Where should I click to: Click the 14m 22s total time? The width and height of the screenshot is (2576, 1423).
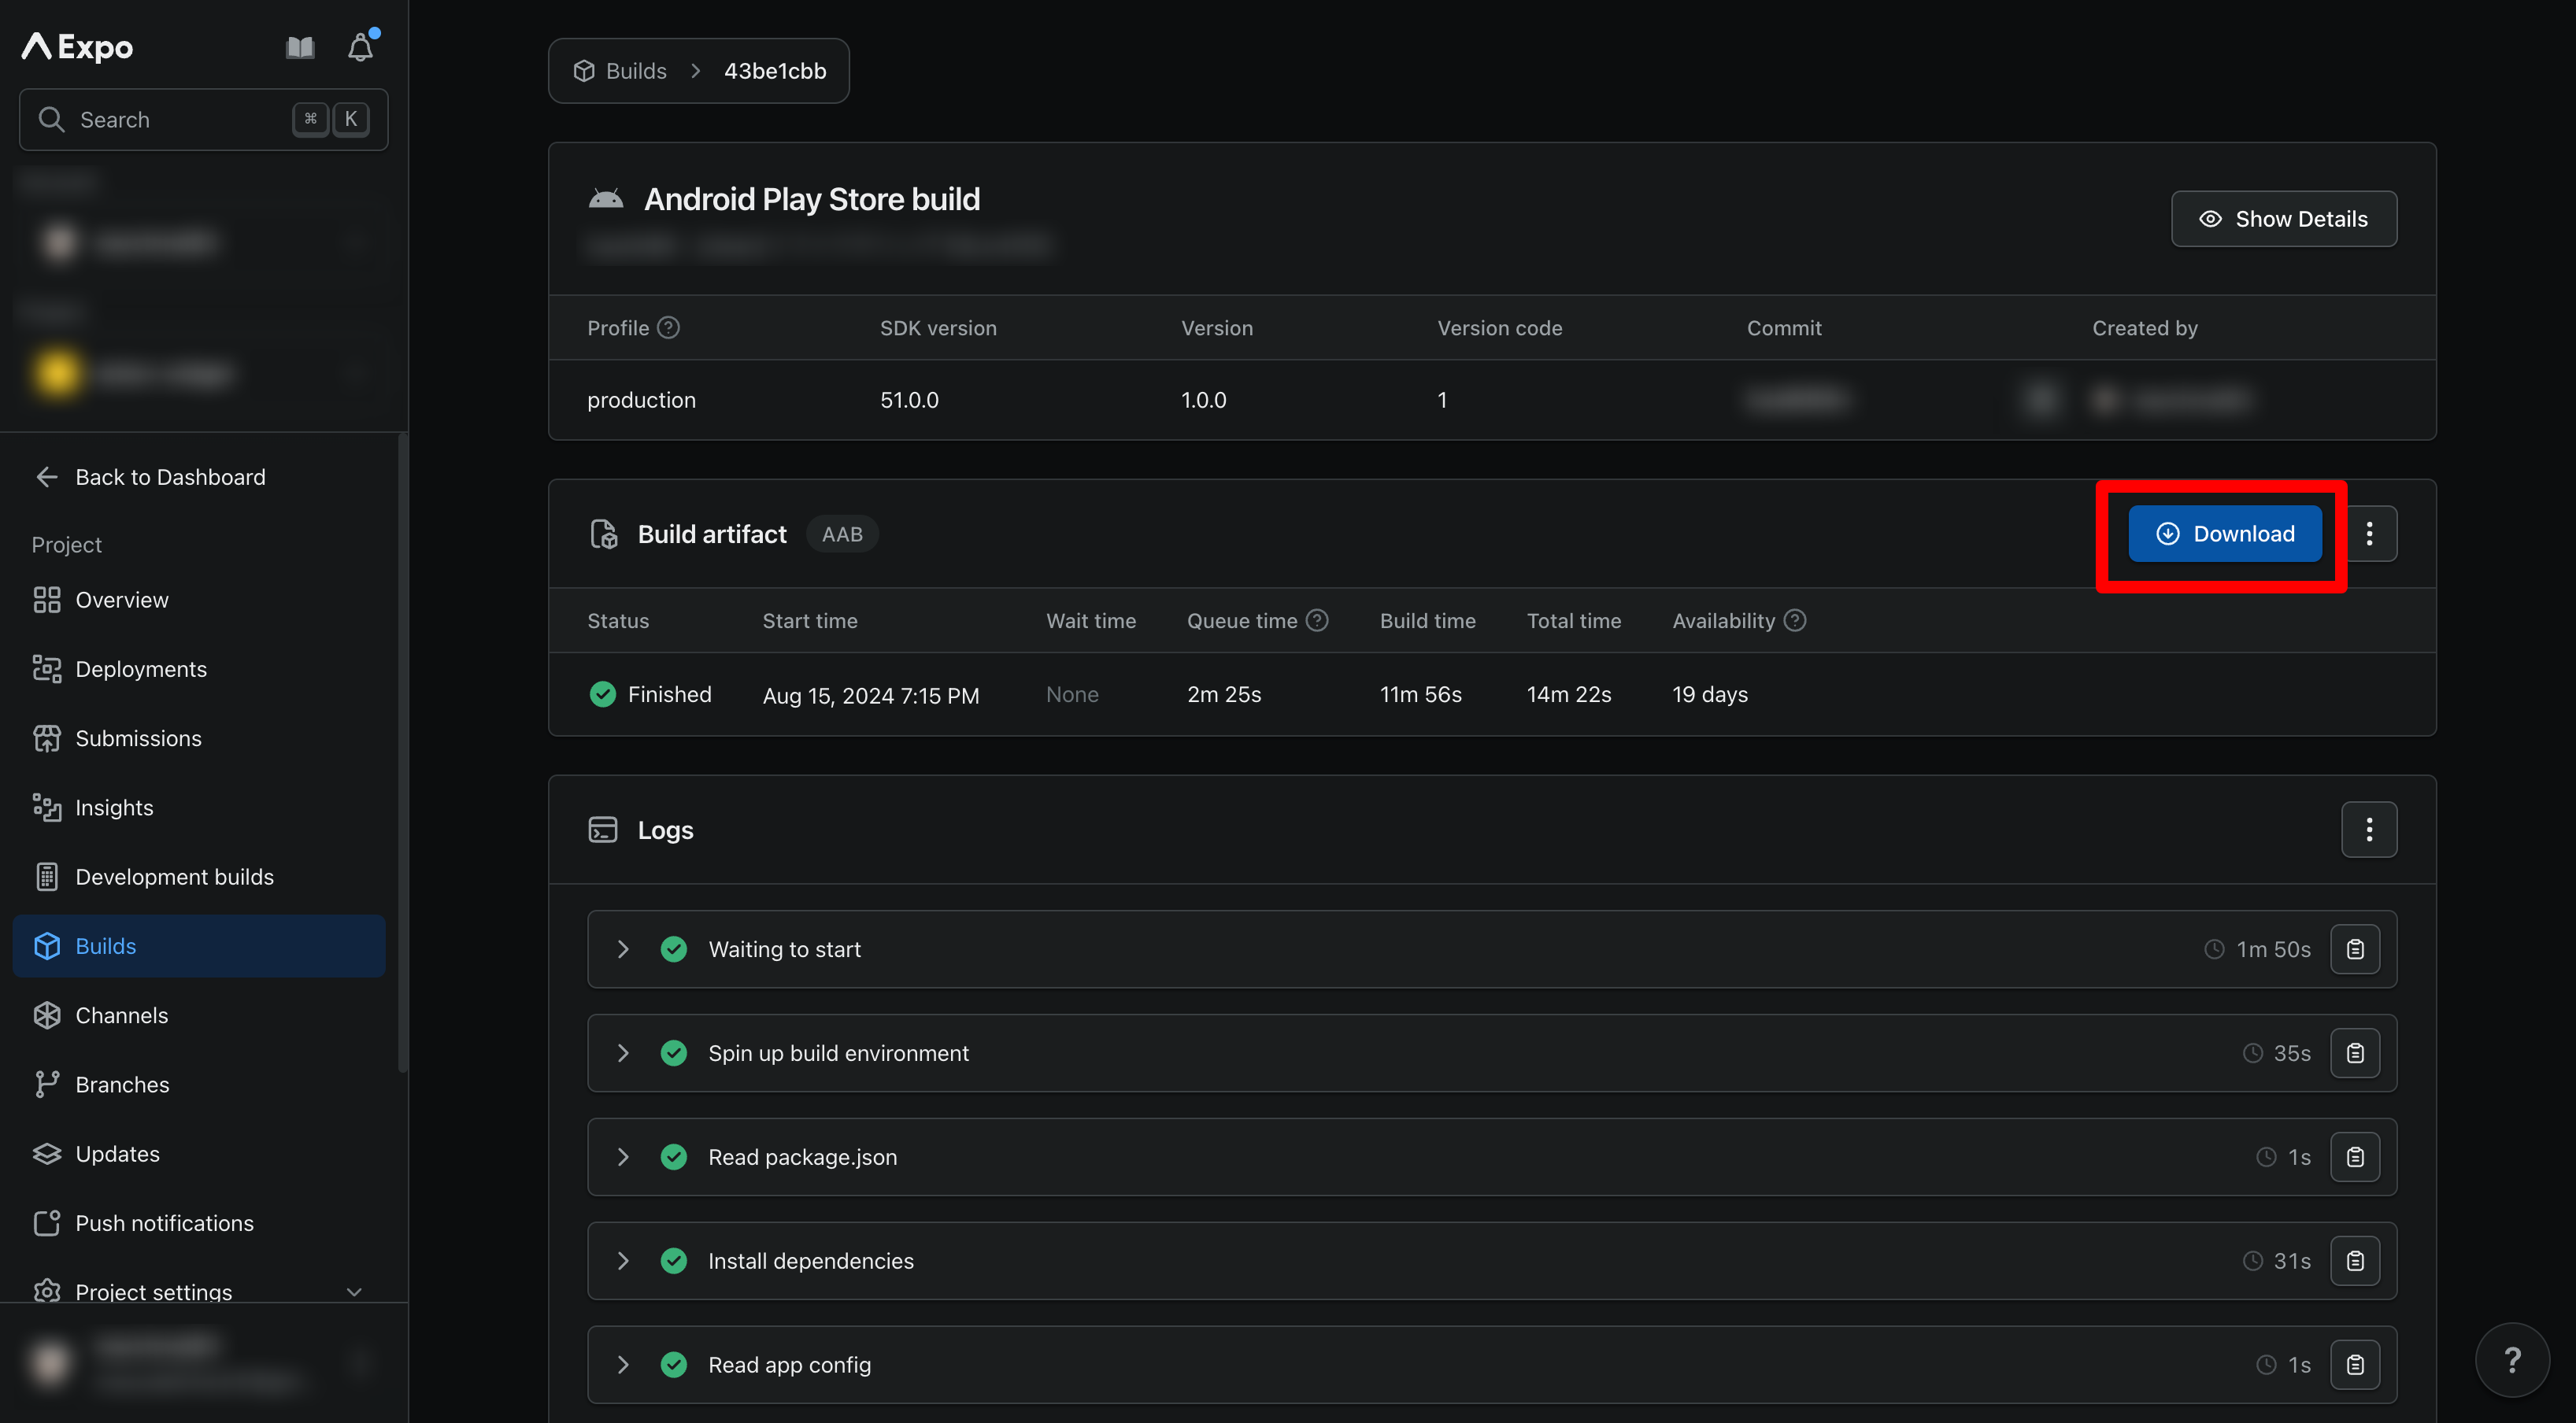(1569, 694)
